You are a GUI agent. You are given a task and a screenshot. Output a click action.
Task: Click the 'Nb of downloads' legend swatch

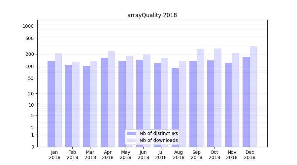click(x=131, y=140)
